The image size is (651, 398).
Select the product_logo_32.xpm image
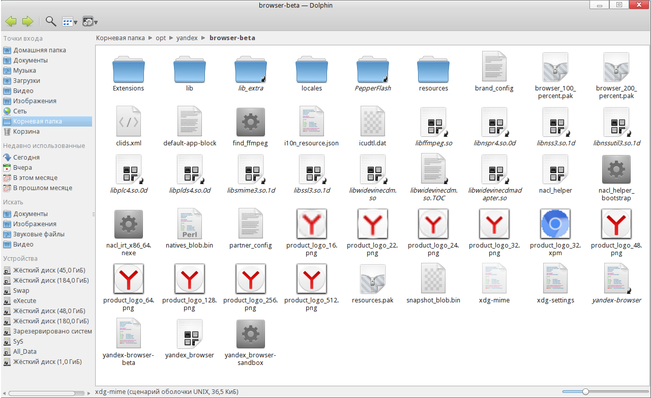[x=555, y=232]
